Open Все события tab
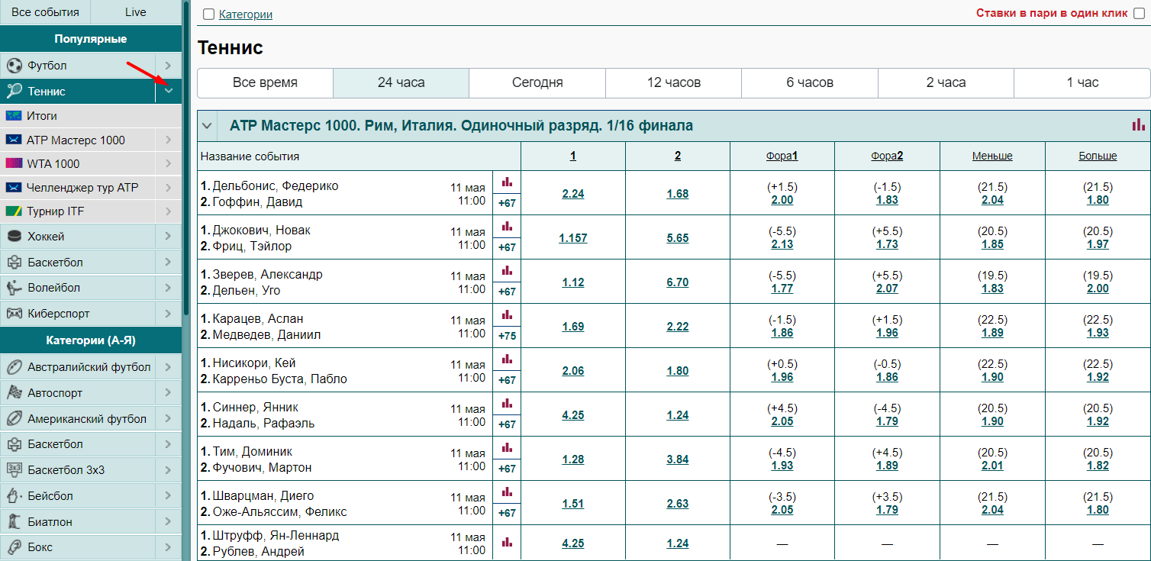Image resolution: width=1151 pixels, height=561 pixels. click(x=45, y=12)
